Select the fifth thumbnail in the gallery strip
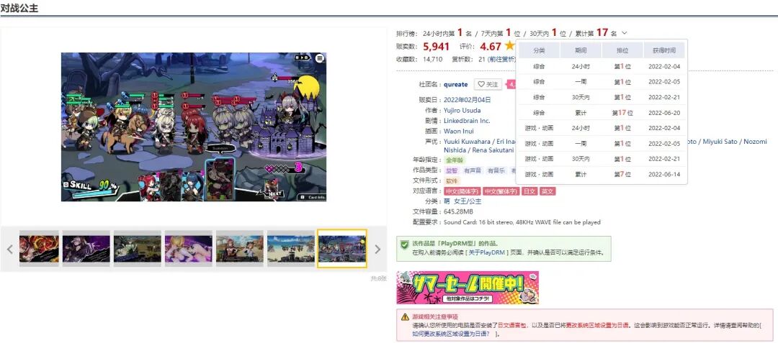Image resolution: width=778 pixels, height=343 pixels. point(240,249)
